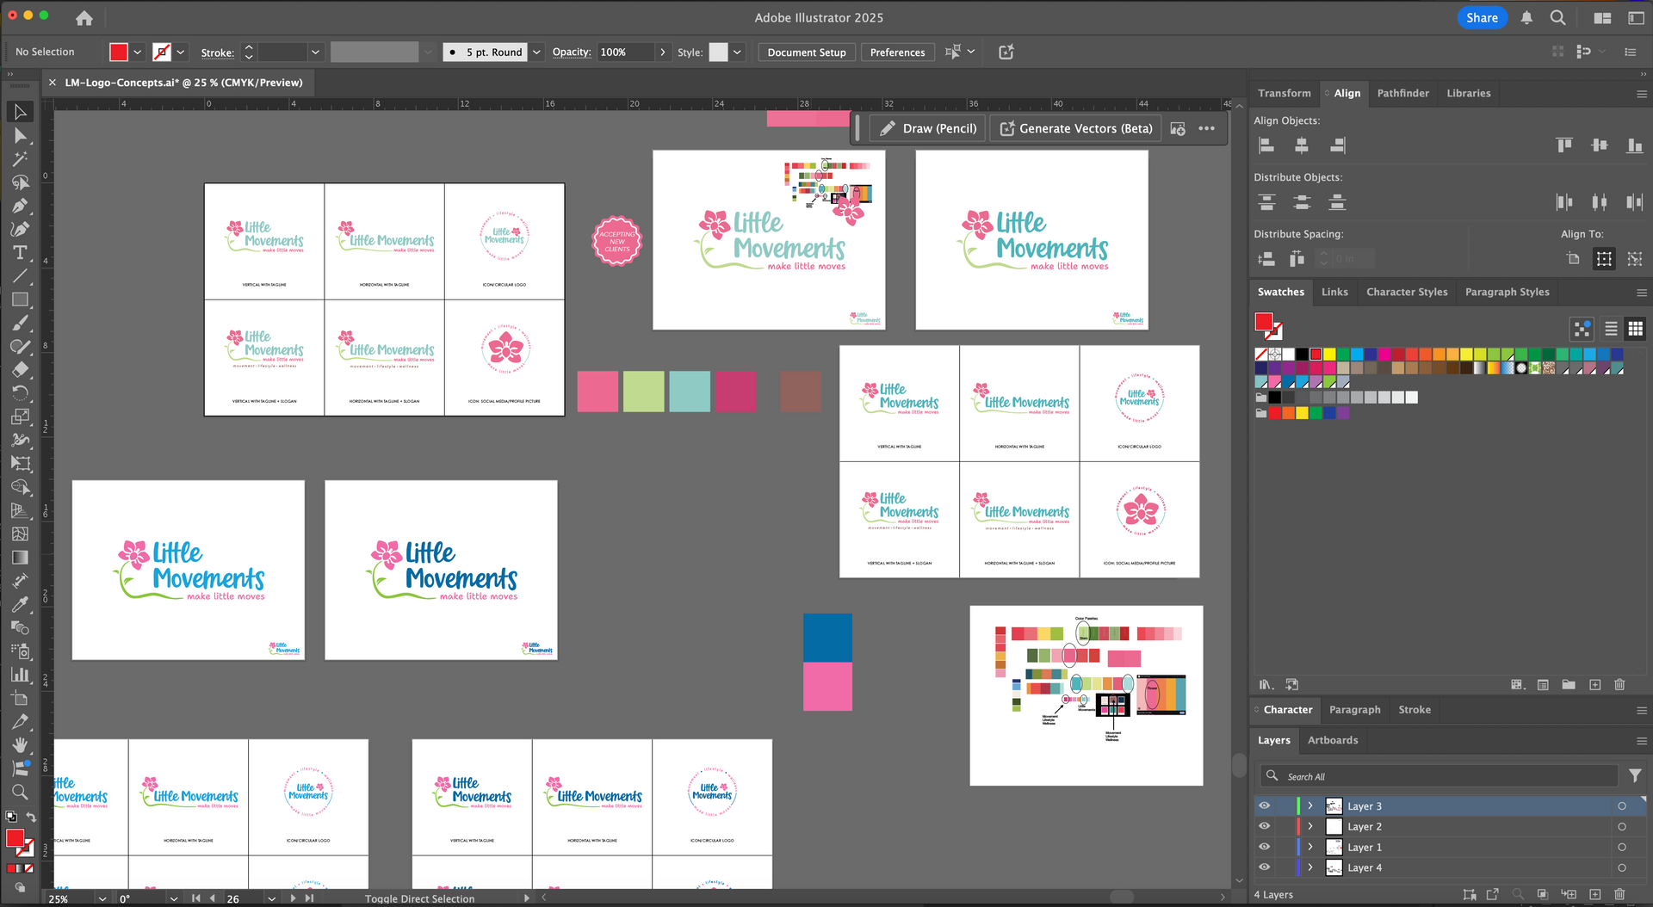Image resolution: width=1653 pixels, height=907 pixels.
Task: Select the Column Graph tool
Action: [20, 675]
